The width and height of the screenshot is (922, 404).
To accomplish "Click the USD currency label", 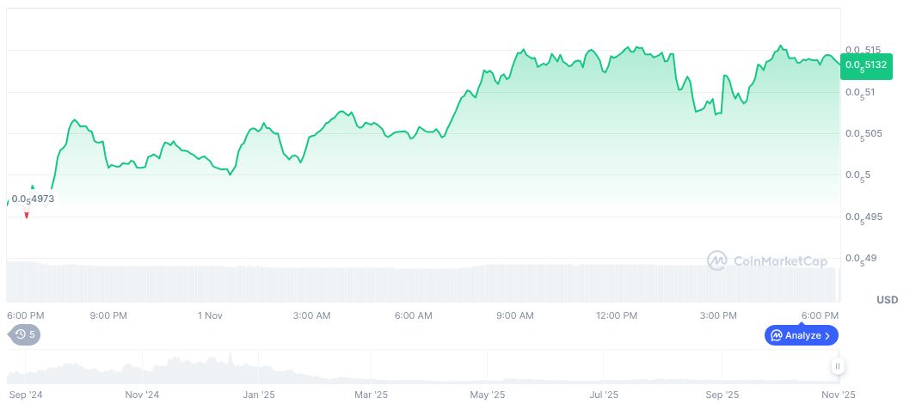I will tap(887, 300).
